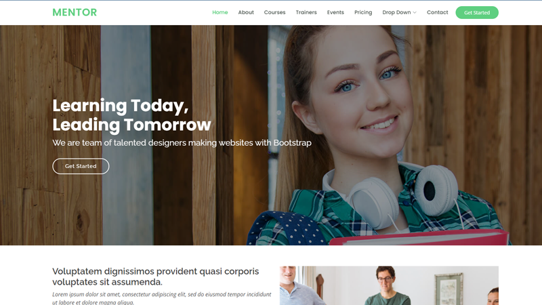Click the Learning Today, Leading Tomorrow heading
Image resolution: width=542 pixels, height=305 pixels.
coord(131,115)
